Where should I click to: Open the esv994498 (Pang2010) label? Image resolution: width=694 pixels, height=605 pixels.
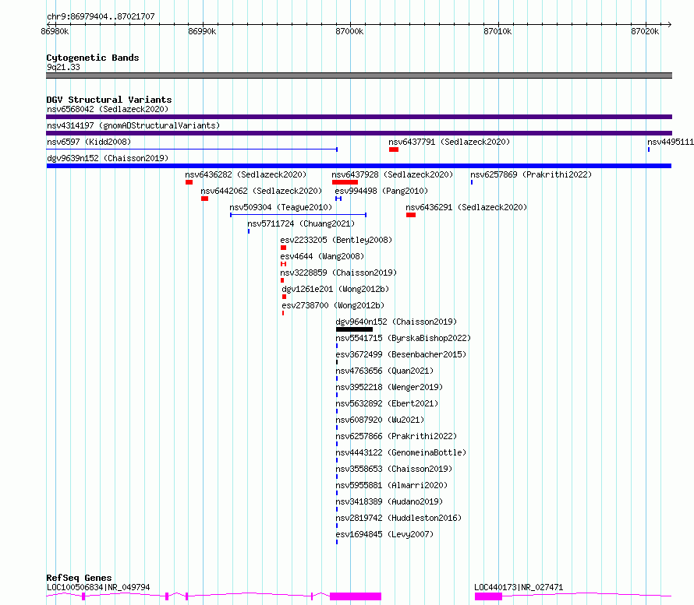381,191
